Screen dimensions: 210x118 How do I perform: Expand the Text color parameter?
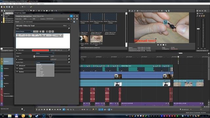(17, 50)
